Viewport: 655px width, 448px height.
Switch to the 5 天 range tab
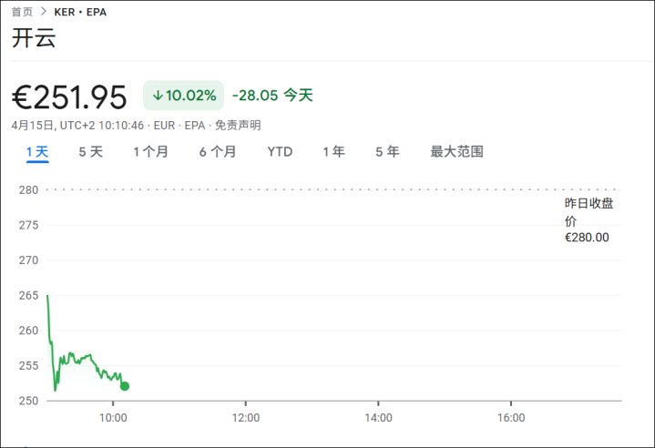90,152
